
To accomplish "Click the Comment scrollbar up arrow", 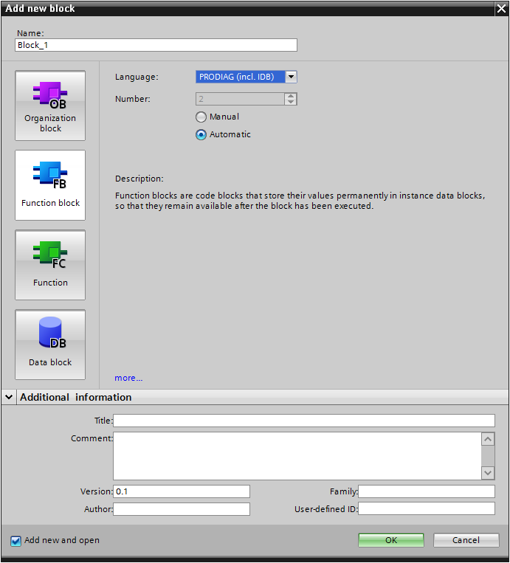I will point(488,439).
